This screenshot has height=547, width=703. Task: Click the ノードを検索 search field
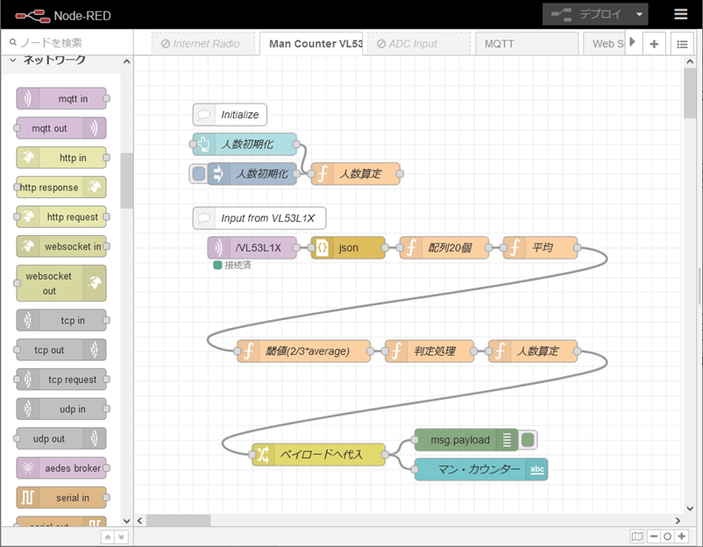point(70,42)
